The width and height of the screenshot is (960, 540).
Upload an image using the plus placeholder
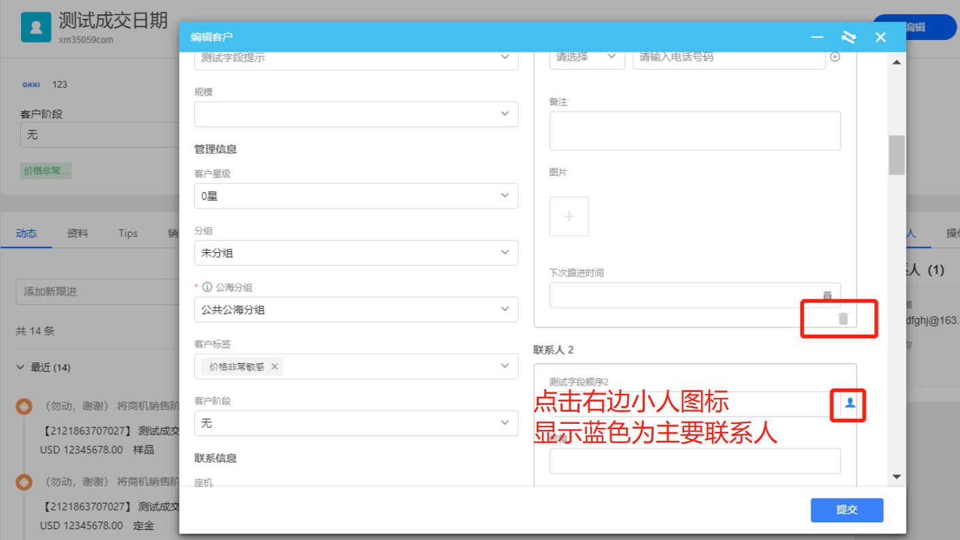569,216
